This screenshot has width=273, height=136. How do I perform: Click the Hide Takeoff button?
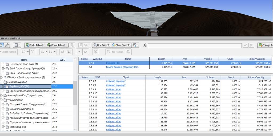click(x=102, y=45)
